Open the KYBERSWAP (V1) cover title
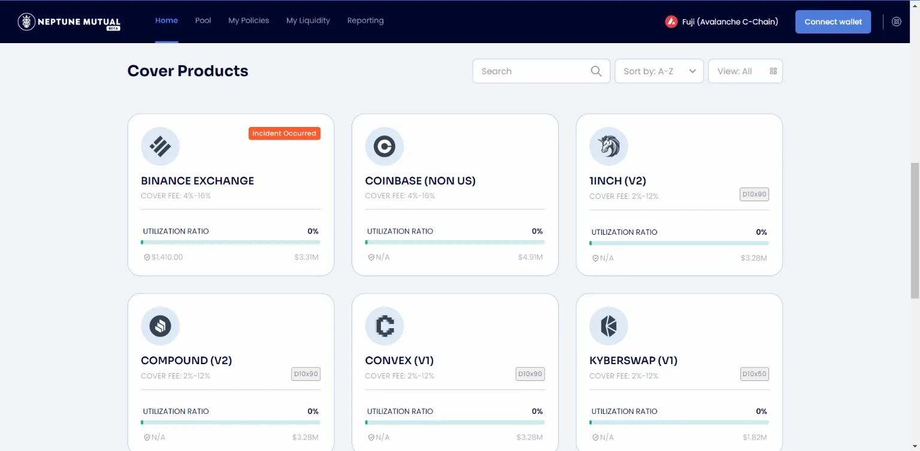This screenshot has width=920, height=451. pos(634,361)
